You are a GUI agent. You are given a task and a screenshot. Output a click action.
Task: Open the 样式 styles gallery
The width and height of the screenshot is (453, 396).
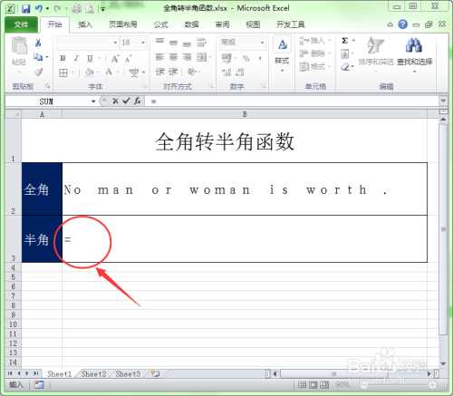pyautogui.click(x=282, y=53)
